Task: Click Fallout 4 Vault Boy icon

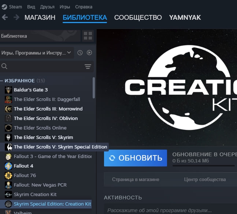Action: click(8, 166)
